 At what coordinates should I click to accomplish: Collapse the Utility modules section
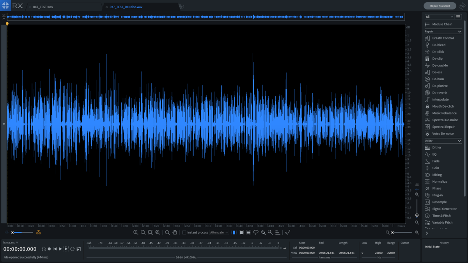pos(459,141)
